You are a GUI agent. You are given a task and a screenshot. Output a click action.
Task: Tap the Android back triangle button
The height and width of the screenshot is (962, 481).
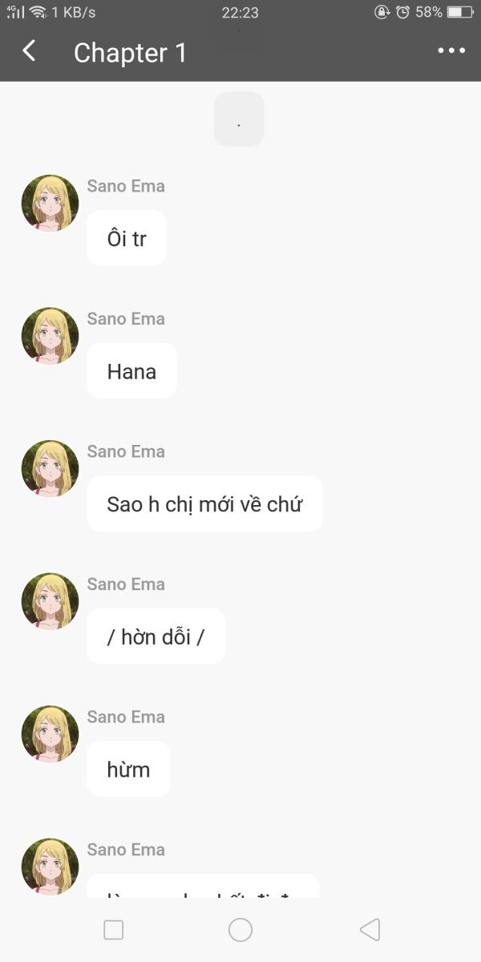(x=370, y=930)
